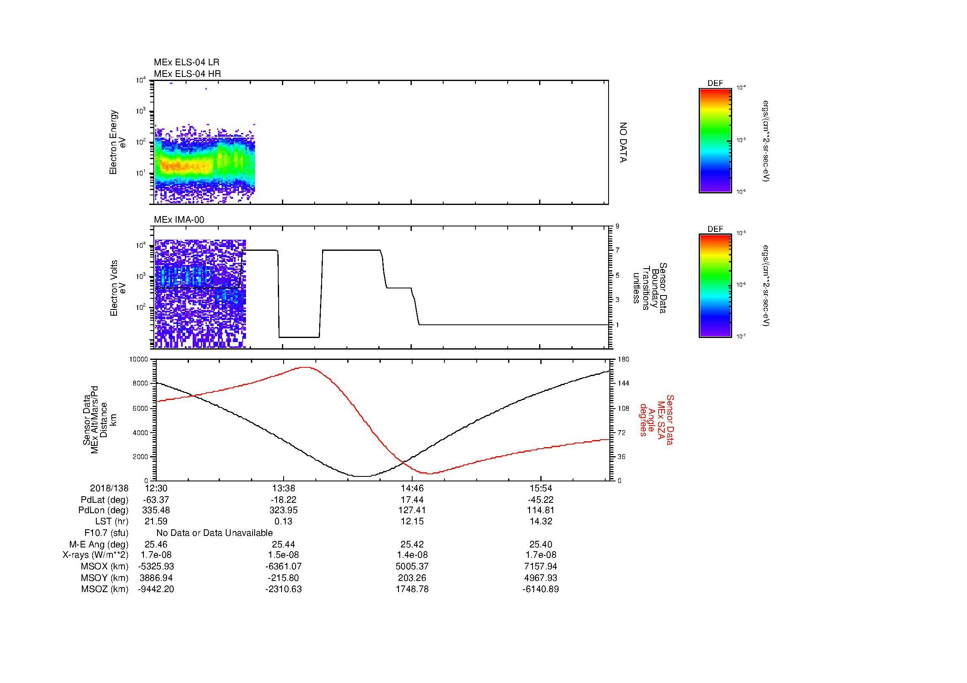The height and width of the screenshot is (683, 967).
Task: Click the lower IMA colorbar units label
Action: tap(766, 286)
